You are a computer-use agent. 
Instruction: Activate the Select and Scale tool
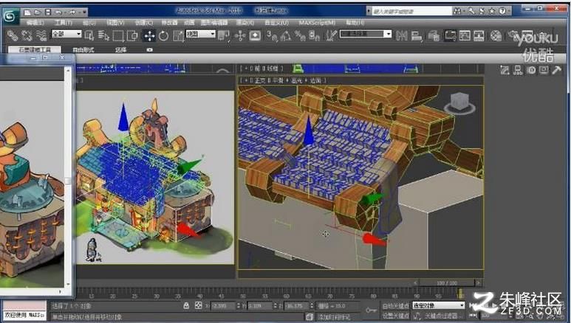(179, 35)
